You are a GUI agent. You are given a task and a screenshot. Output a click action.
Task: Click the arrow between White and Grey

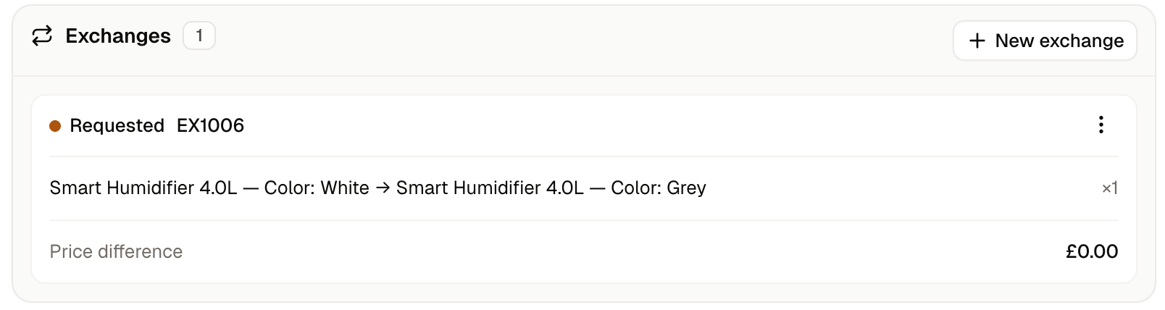click(383, 188)
